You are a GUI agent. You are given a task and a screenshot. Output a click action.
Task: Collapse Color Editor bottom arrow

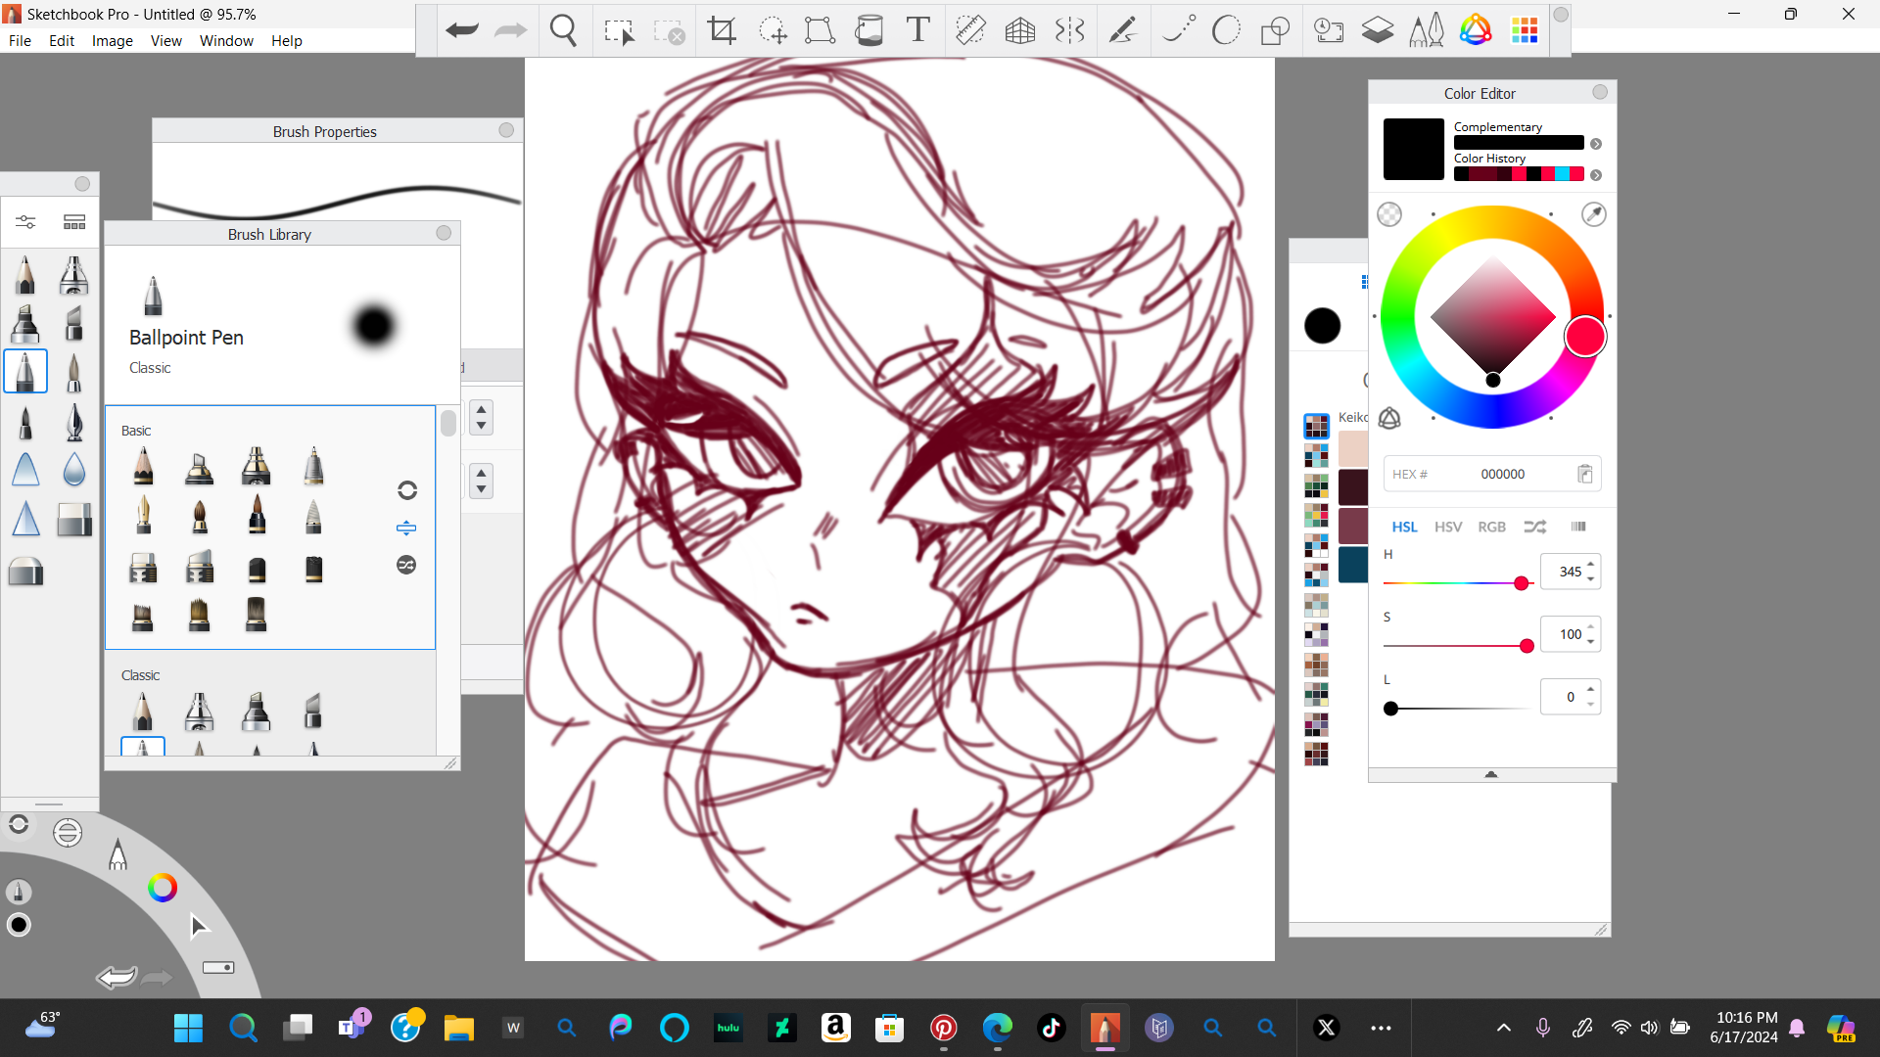[x=1491, y=774]
